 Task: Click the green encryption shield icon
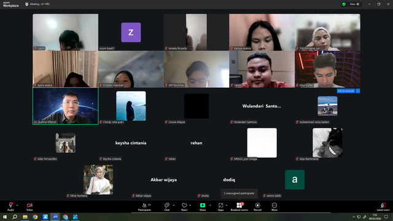pos(344,4)
